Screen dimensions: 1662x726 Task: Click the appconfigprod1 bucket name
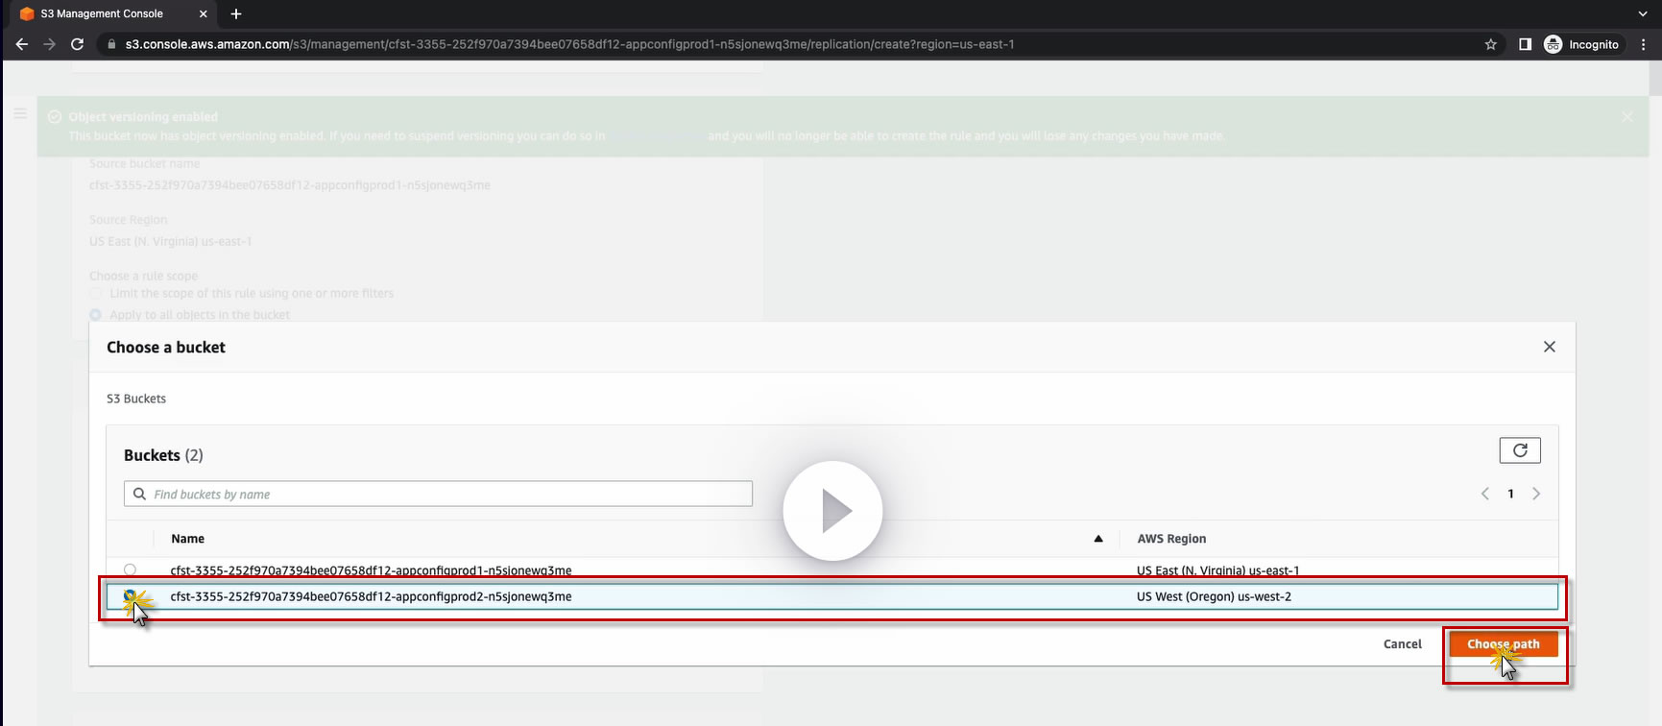click(371, 570)
